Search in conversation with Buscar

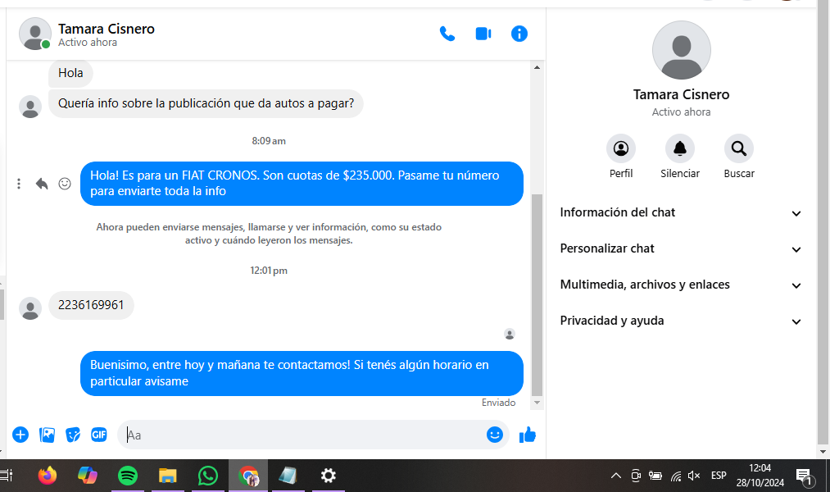tap(738, 148)
